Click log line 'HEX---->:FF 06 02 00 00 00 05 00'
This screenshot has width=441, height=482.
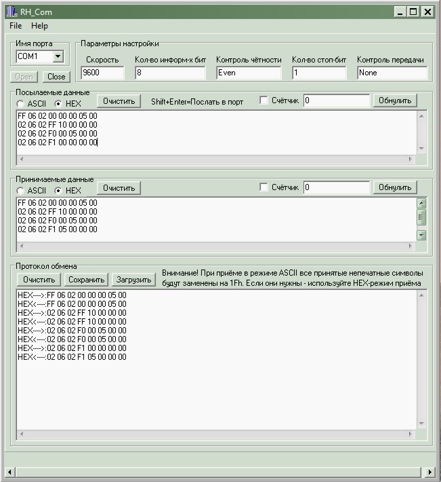72,295
